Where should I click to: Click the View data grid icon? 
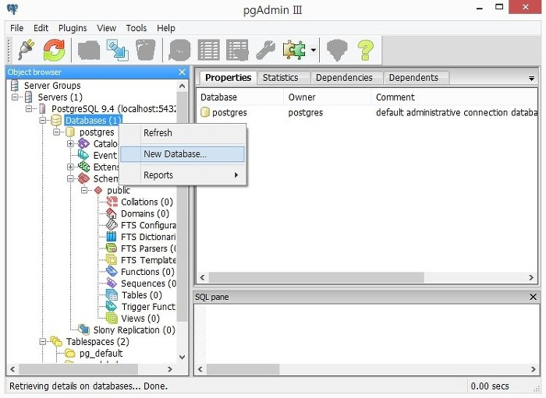[208, 50]
